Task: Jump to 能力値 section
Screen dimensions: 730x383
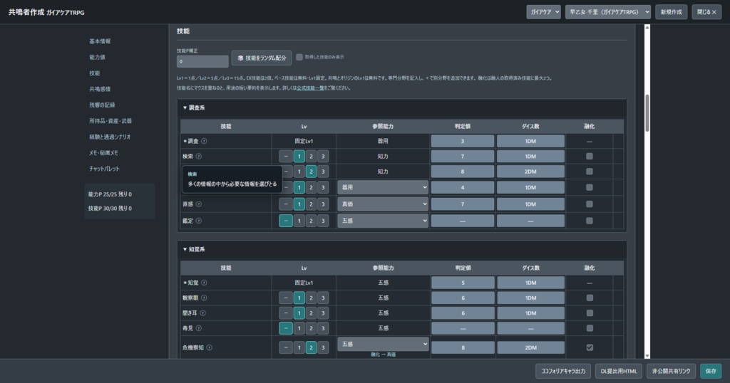Action: click(97, 57)
